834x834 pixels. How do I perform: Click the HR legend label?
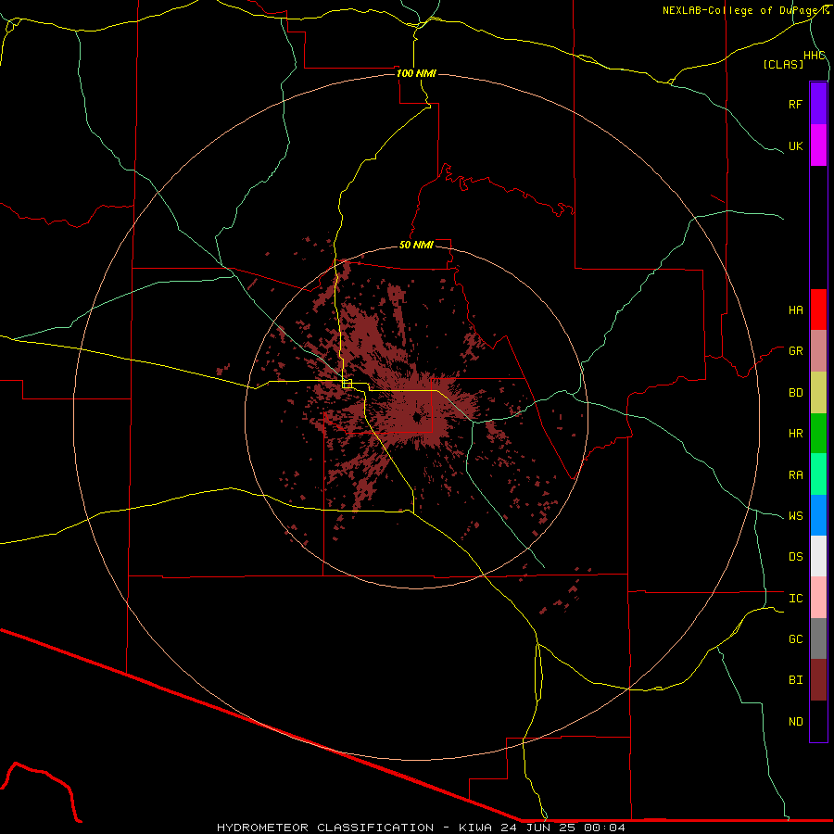point(796,434)
